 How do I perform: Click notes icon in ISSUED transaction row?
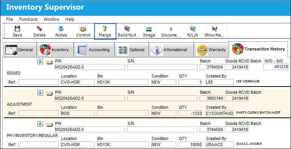40,62
